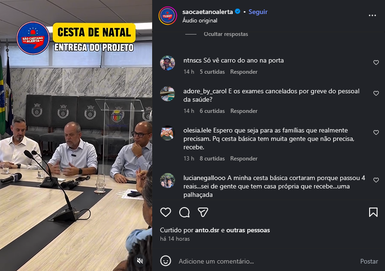
Task: Reply to ntnscs comment
Action: 244,72
